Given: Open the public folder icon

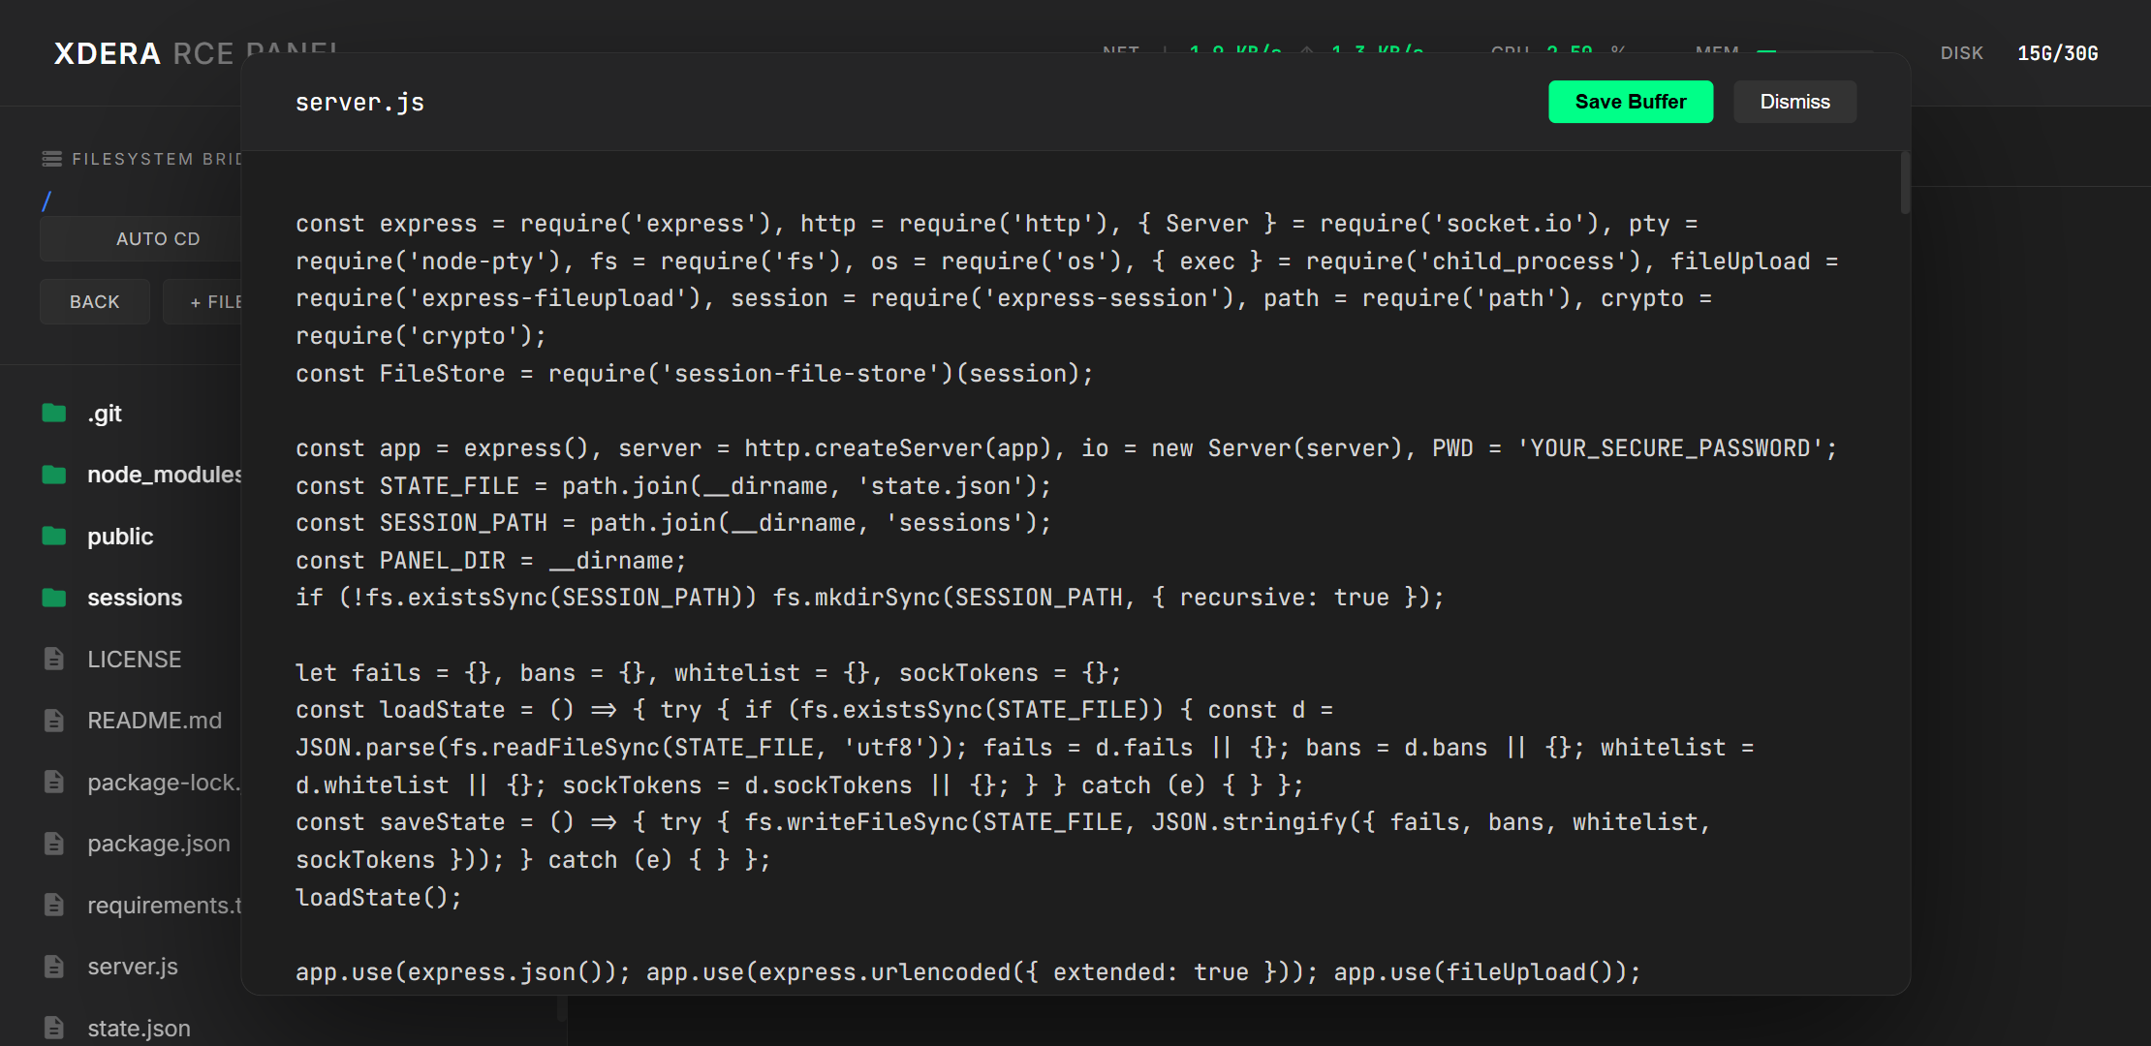Looking at the screenshot, I should [x=54, y=537].
